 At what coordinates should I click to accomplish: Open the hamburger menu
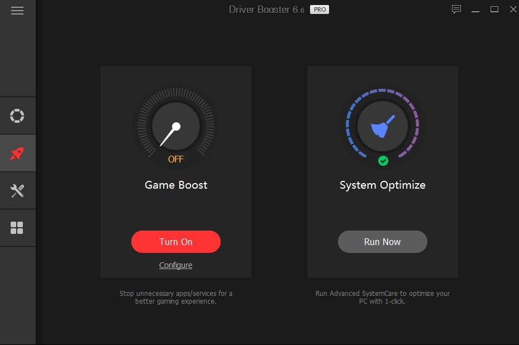17,11
